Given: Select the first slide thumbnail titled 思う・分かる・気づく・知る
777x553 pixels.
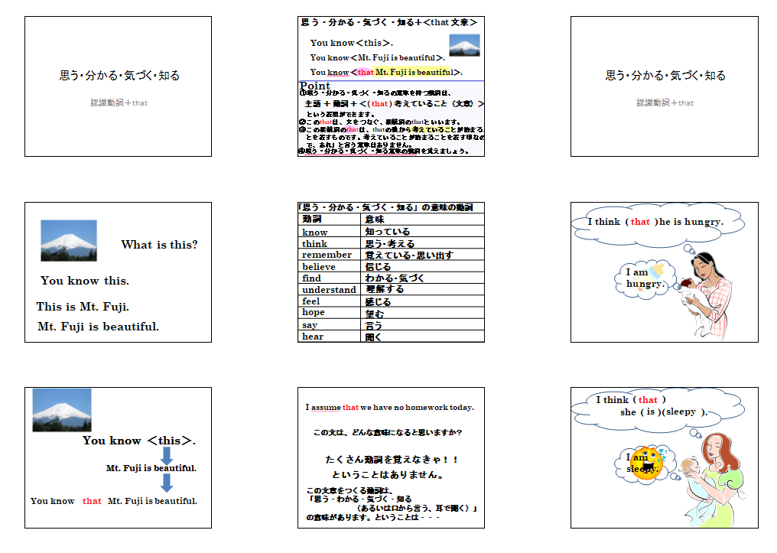Looking at the screenshot, I should [118, 86].
